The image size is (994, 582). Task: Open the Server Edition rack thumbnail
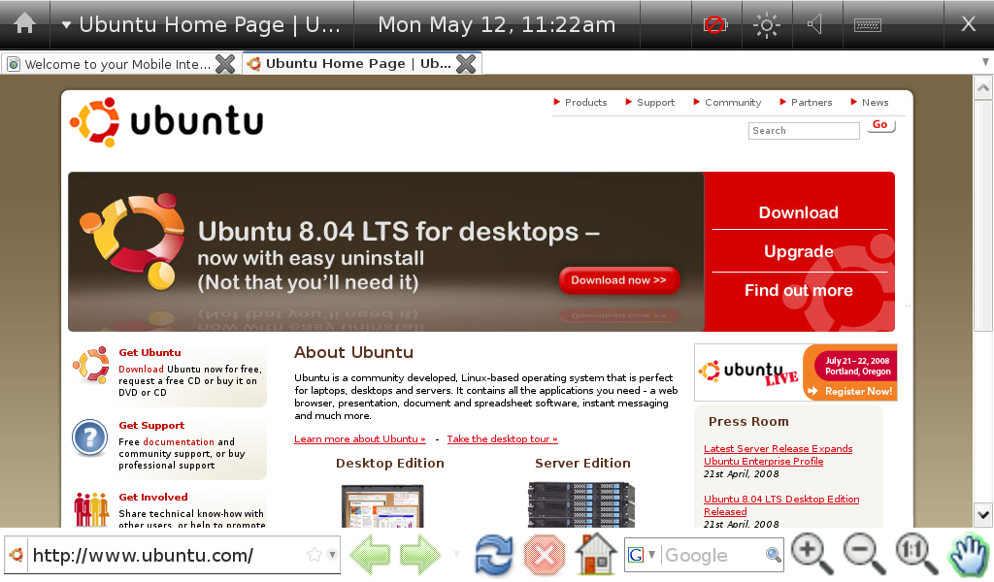coord(581,504)
